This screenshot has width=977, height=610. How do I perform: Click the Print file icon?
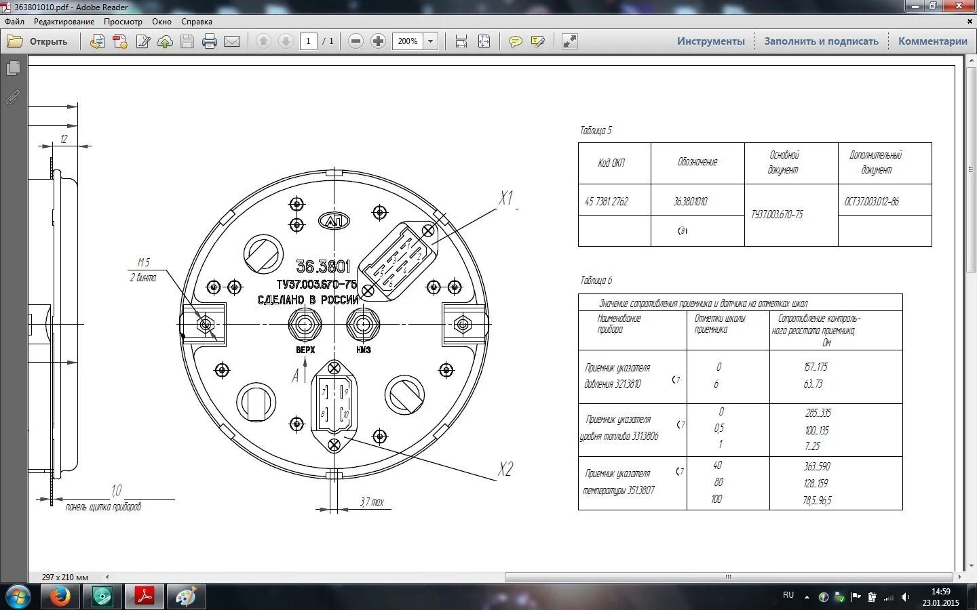210,41
